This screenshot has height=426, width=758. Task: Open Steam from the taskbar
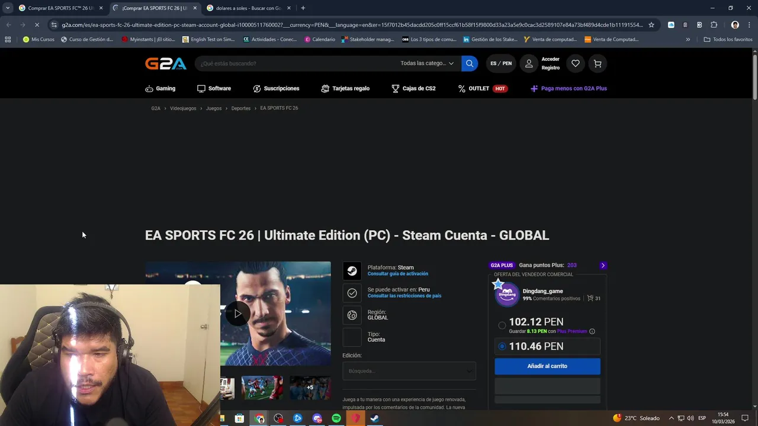[375, 418]
